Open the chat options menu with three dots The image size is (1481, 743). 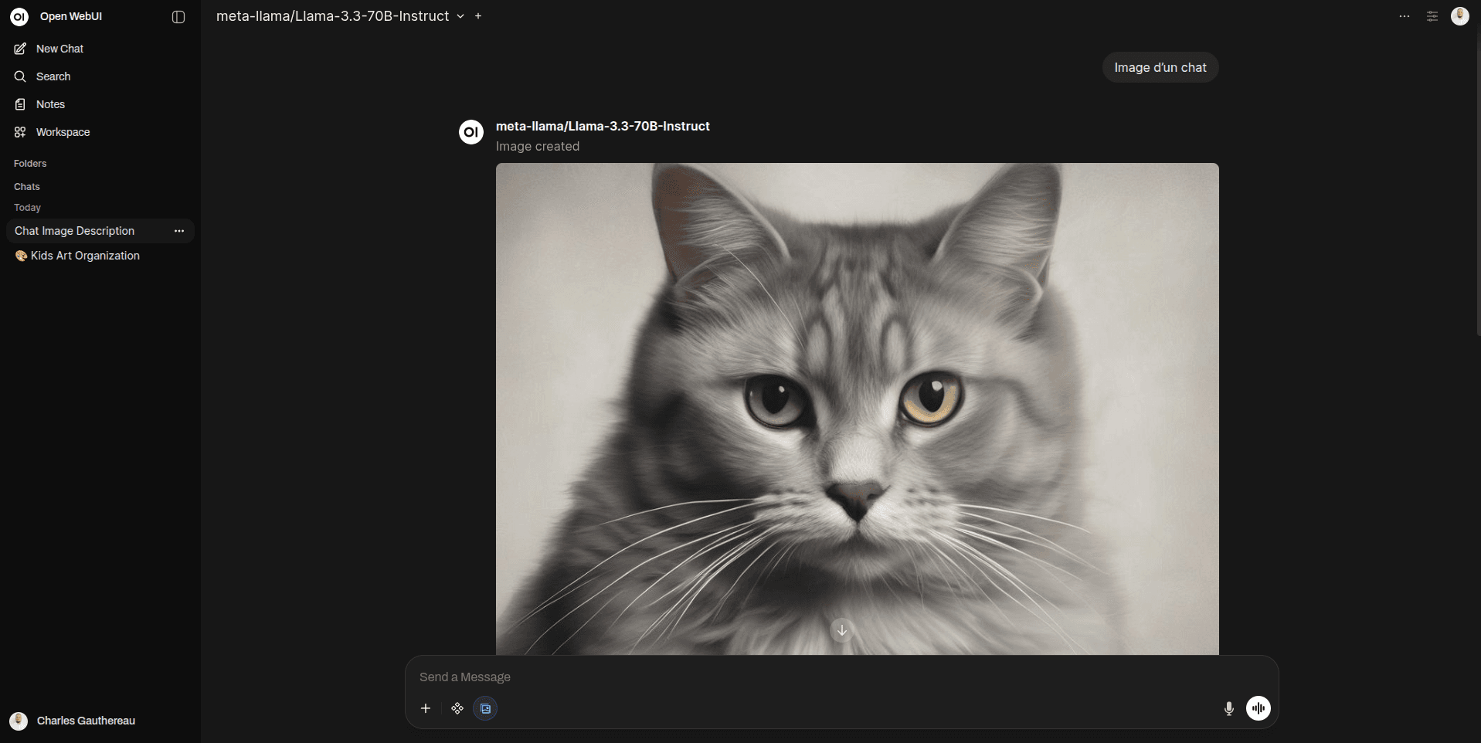click(x=1404, y=15)
